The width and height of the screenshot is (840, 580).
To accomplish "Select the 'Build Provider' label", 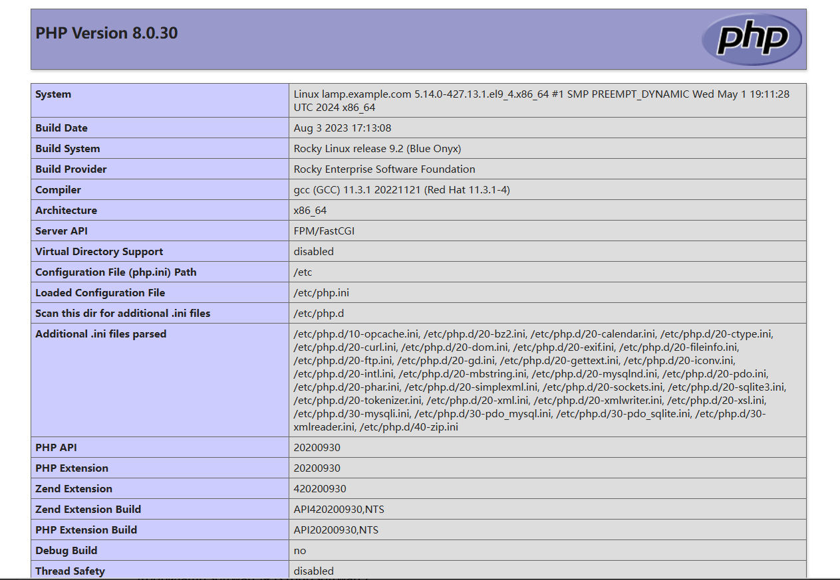I will tap(71, 169).
